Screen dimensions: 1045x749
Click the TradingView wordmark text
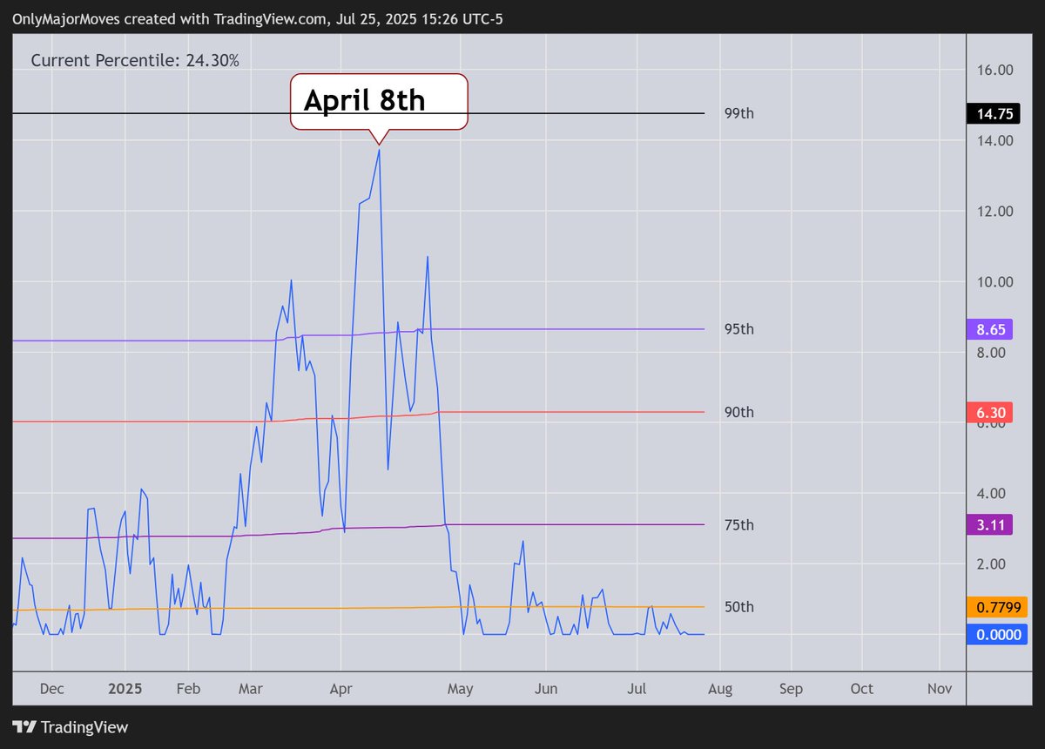tap(84, 727)
